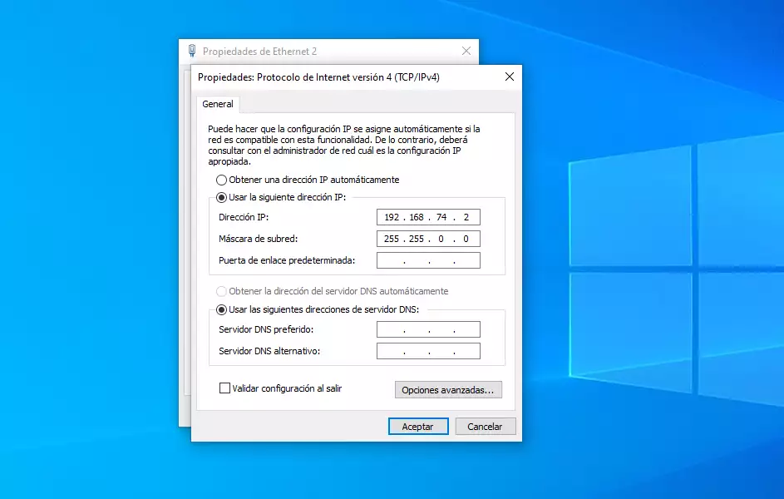Click the first octet of Máscara de subred
784x499 pixels.
tap(391, 239)
